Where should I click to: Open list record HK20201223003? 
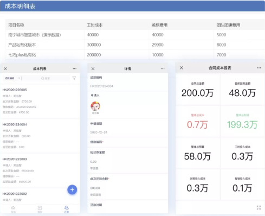tap(40, 170)
